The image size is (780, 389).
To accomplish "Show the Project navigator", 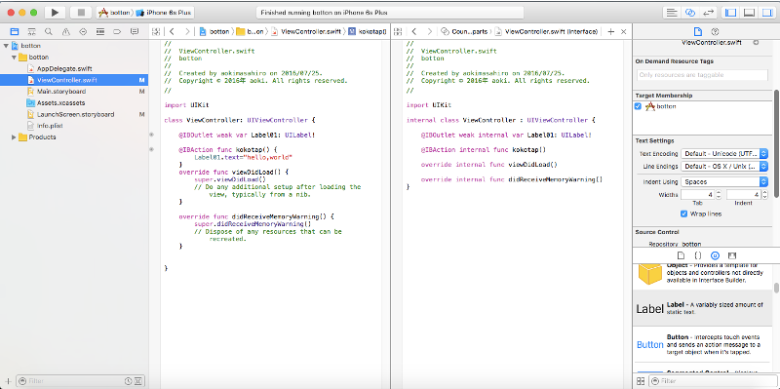I will [15, 31].
